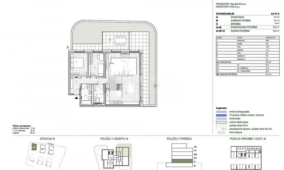284x170 pixels.
Task: Click the prezračevalna naprava legend label
Action: coord(250,129)
